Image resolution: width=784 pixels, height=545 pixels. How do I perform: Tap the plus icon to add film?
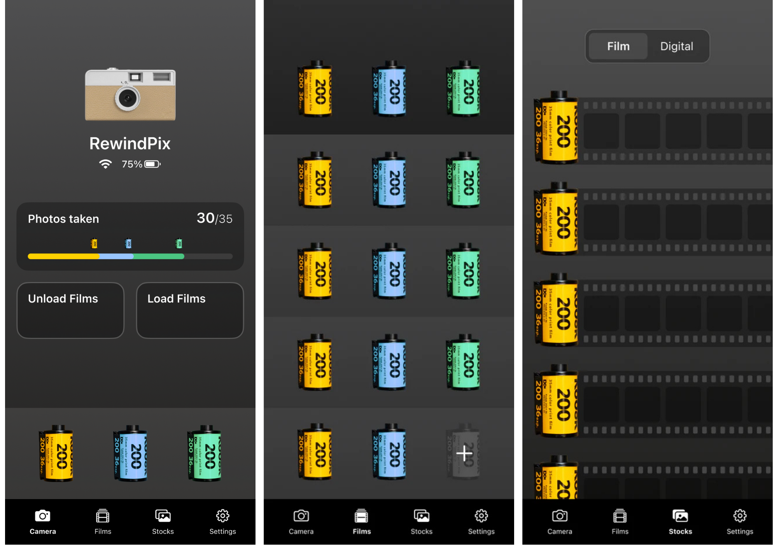click(464, 453)
